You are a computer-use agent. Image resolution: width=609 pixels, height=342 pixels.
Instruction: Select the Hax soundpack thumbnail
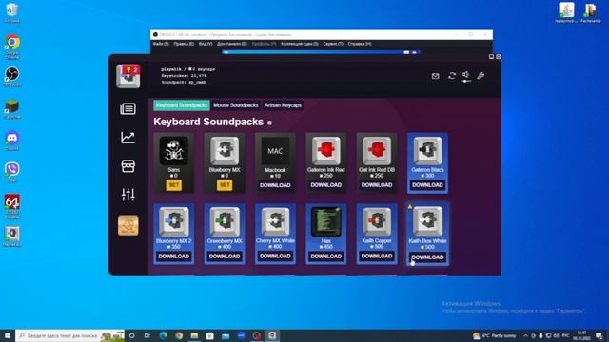pos(325,221)
